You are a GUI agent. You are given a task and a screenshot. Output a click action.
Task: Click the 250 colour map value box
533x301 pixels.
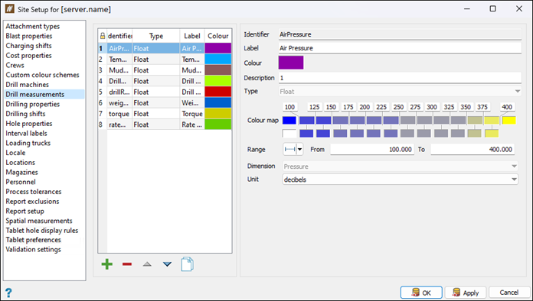coord(398,107)
